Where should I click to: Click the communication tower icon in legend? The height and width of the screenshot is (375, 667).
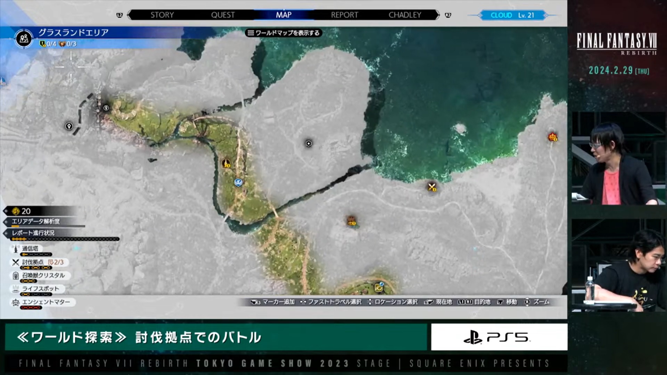click(16, 249)
